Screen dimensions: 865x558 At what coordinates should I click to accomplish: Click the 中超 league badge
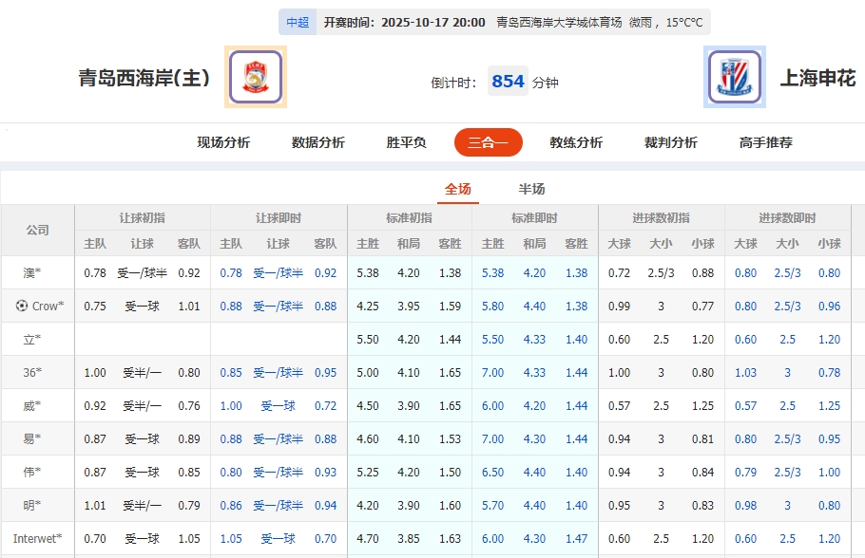coord(297,20)
